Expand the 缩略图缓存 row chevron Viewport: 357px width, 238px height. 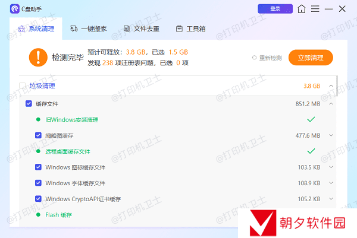(x=331, y=135)
